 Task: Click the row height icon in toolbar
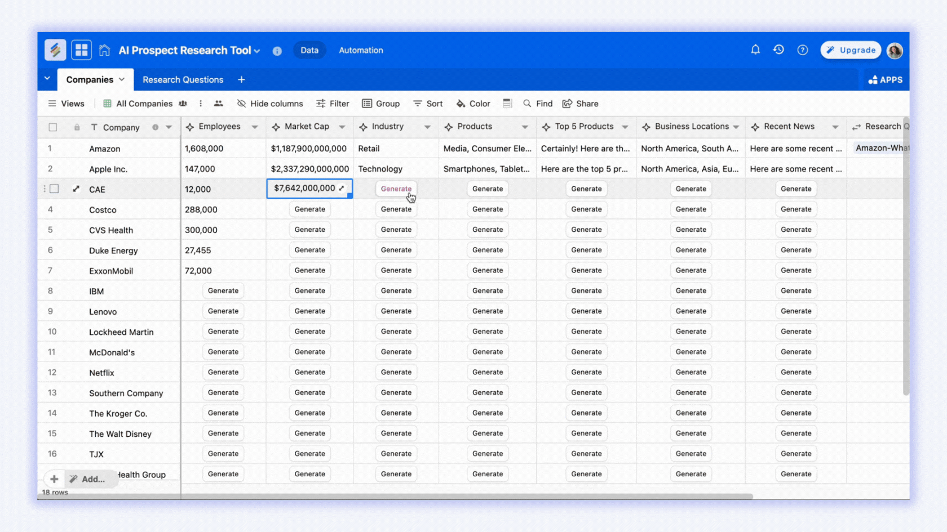[x=507, y=104]
